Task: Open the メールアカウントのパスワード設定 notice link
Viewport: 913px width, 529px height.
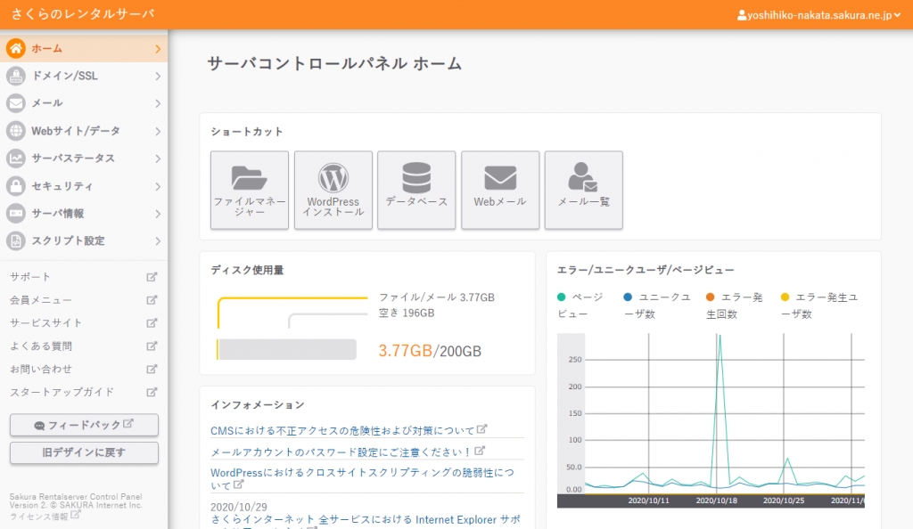Action: [x=341, y=452]
